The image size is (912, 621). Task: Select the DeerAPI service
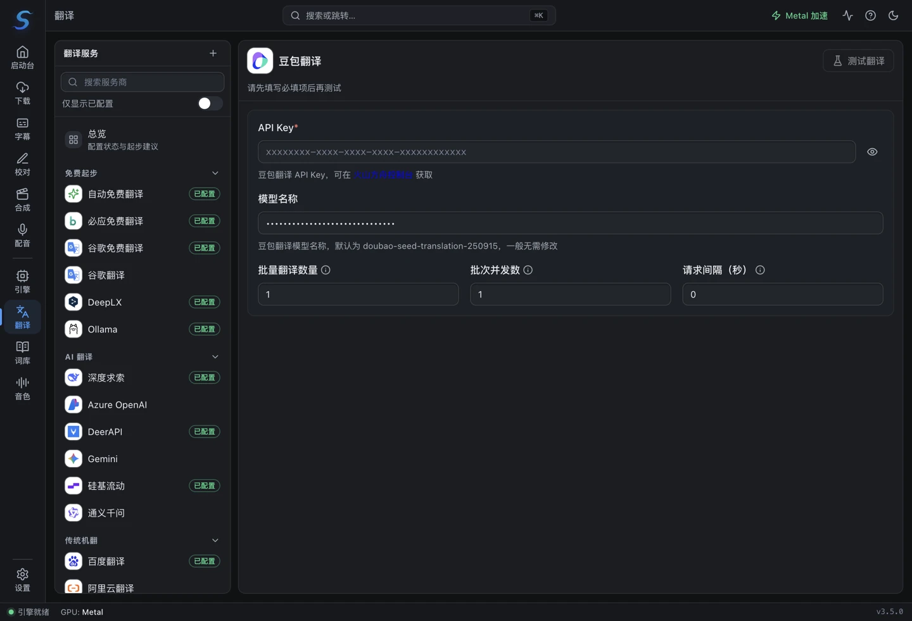point(142,432)
